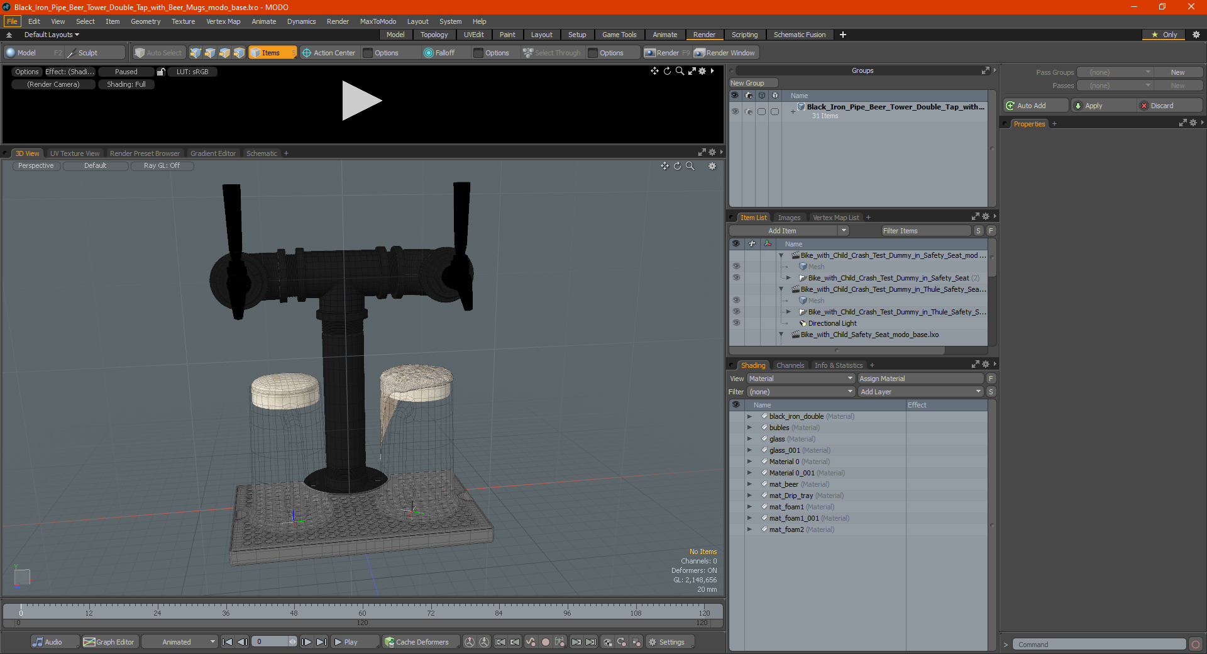Viewport: 1207px width, 654px height.
Task: Select Items selection mode
Action: pos(272,53)
